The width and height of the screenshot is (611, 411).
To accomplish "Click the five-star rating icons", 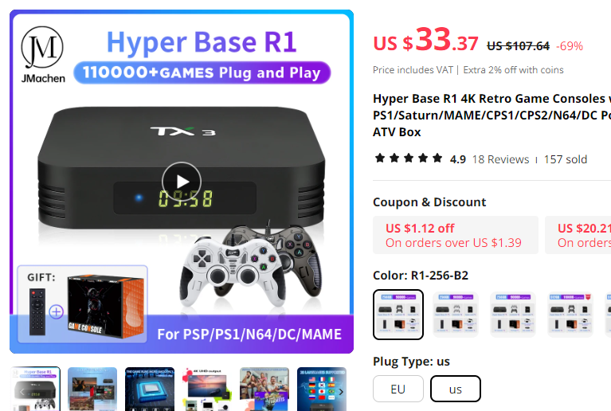I will (x=409, y=159).
